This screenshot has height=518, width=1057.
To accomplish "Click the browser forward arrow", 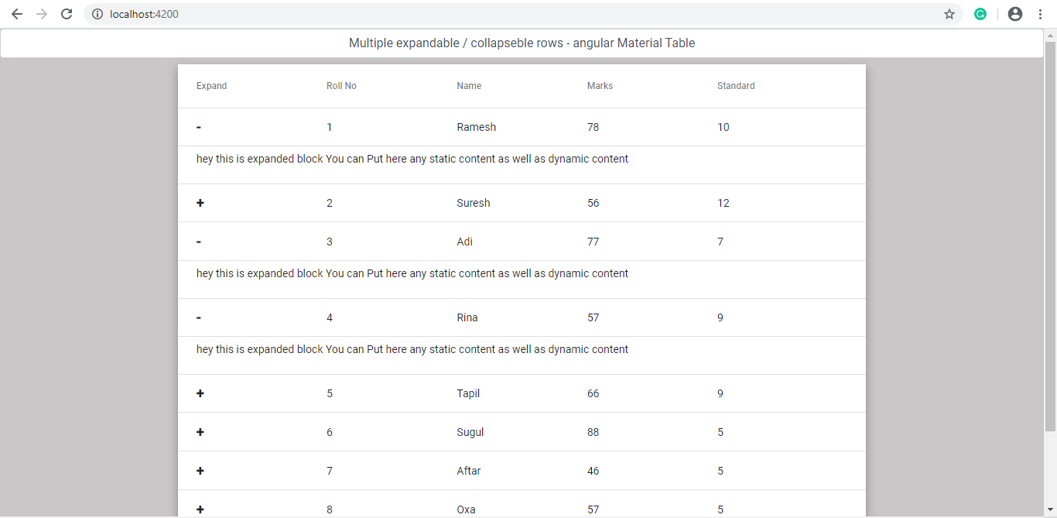I will click(42, 13).
